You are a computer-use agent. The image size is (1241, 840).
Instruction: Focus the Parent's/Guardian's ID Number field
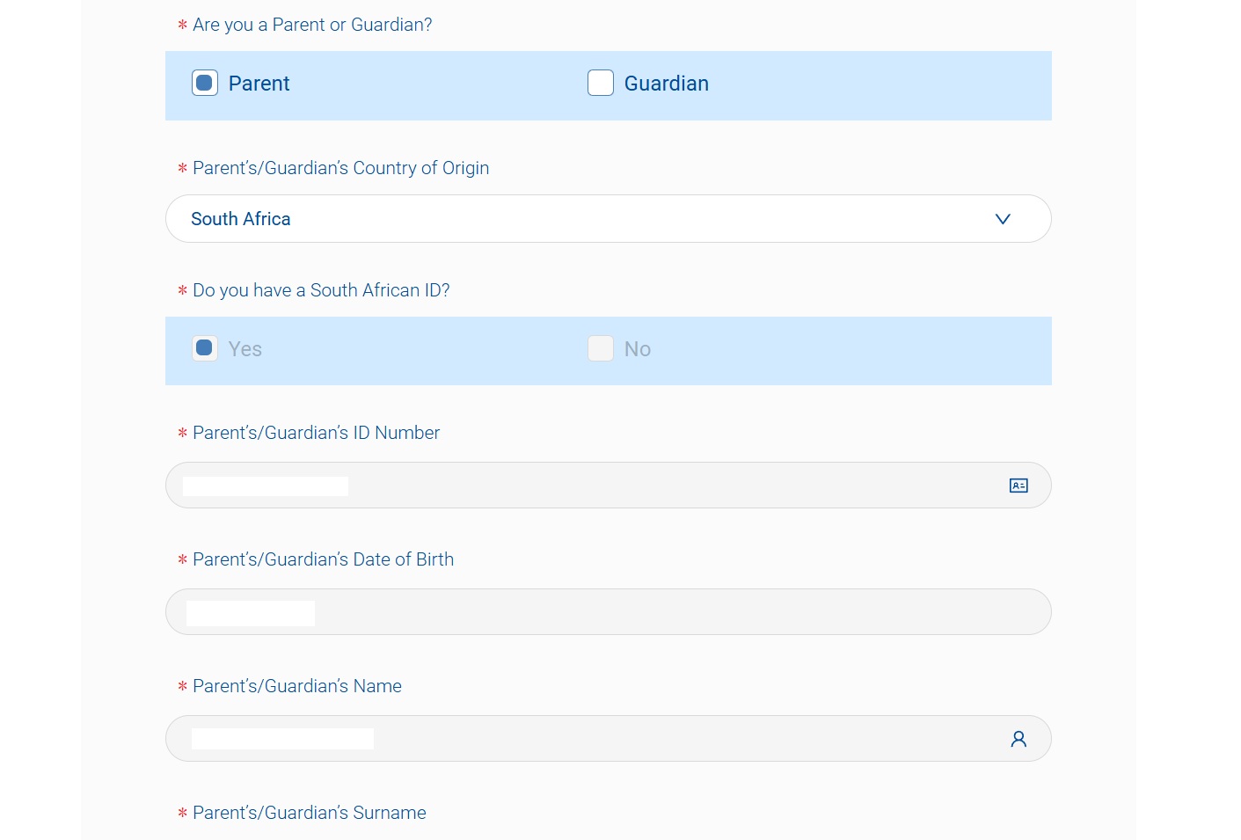[609, 486]
